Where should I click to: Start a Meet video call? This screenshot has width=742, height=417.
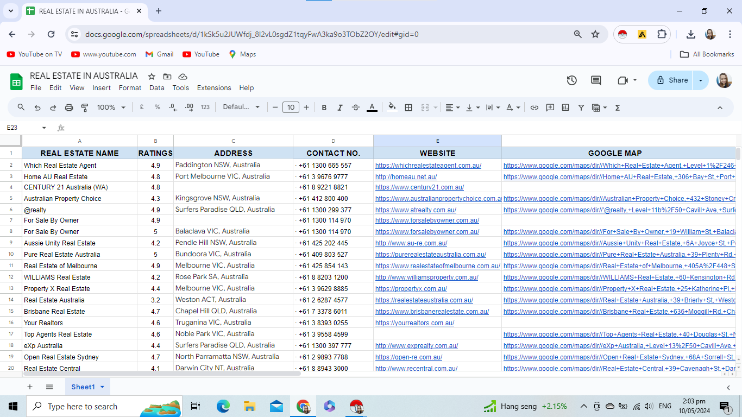click(622, 80)
